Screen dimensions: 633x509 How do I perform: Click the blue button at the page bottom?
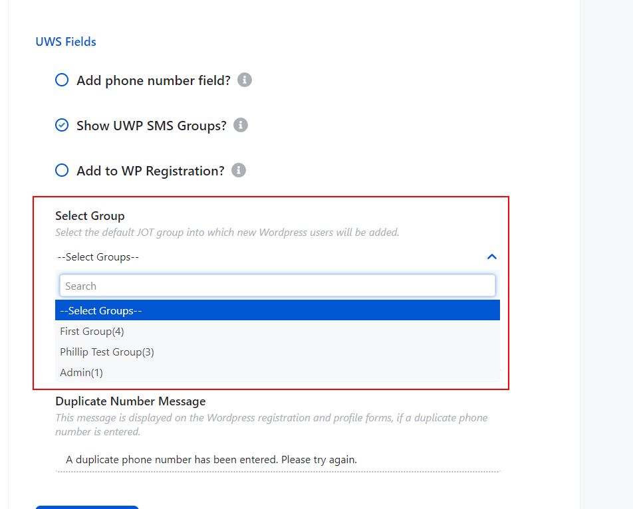(x=87, y=508)
